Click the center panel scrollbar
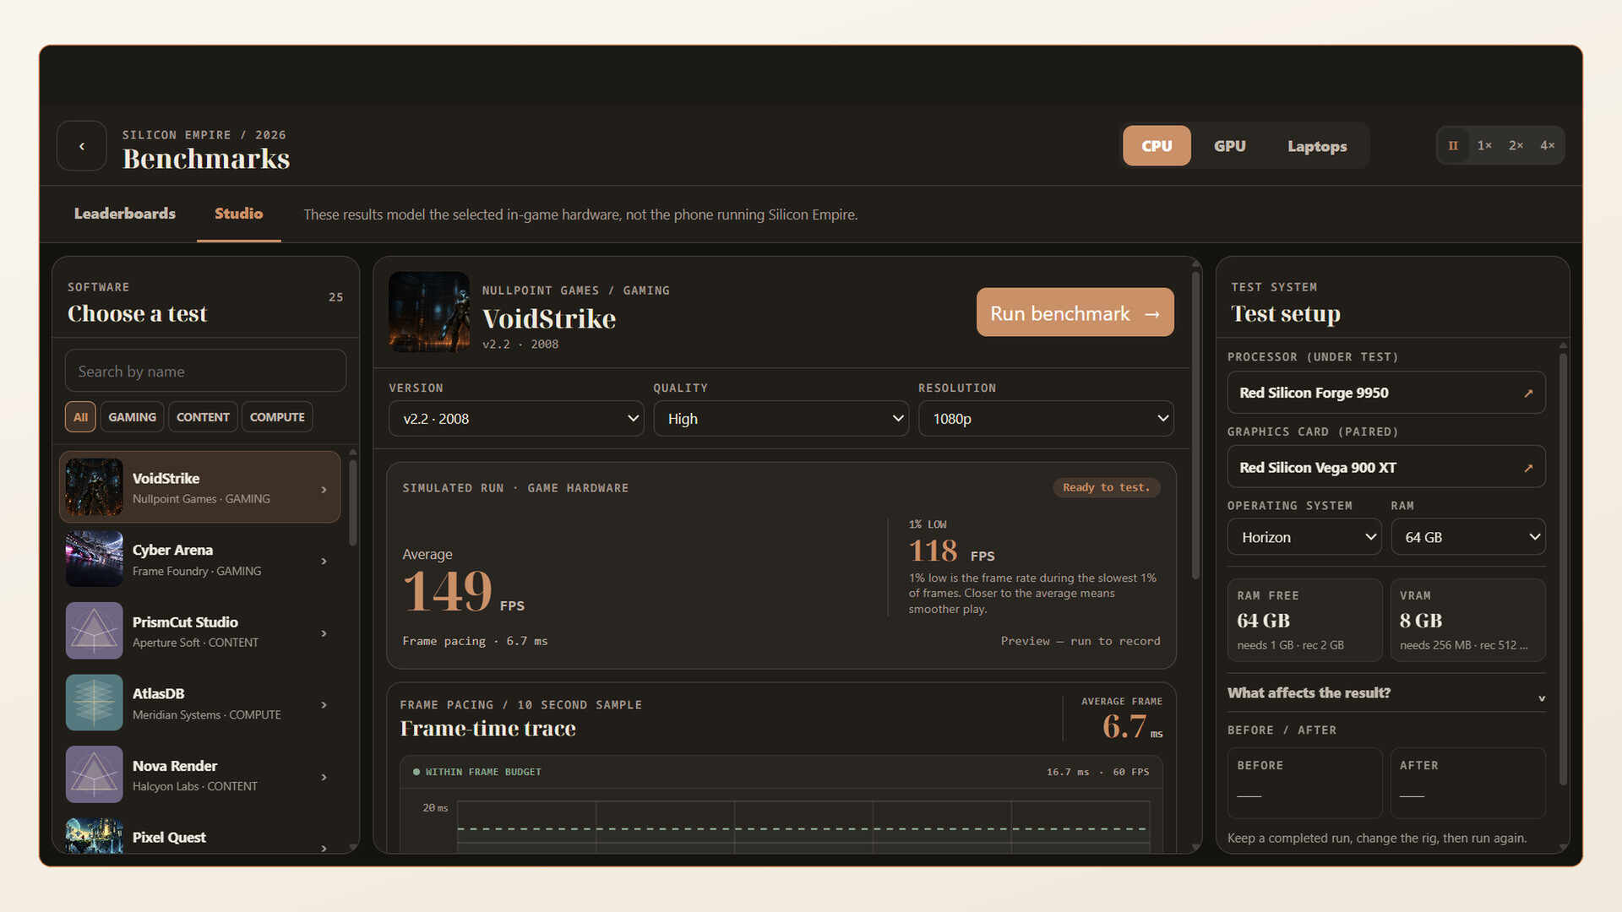Image resolution: width=1622 pixels, height=912 pixels. (x=1195, y=425)
